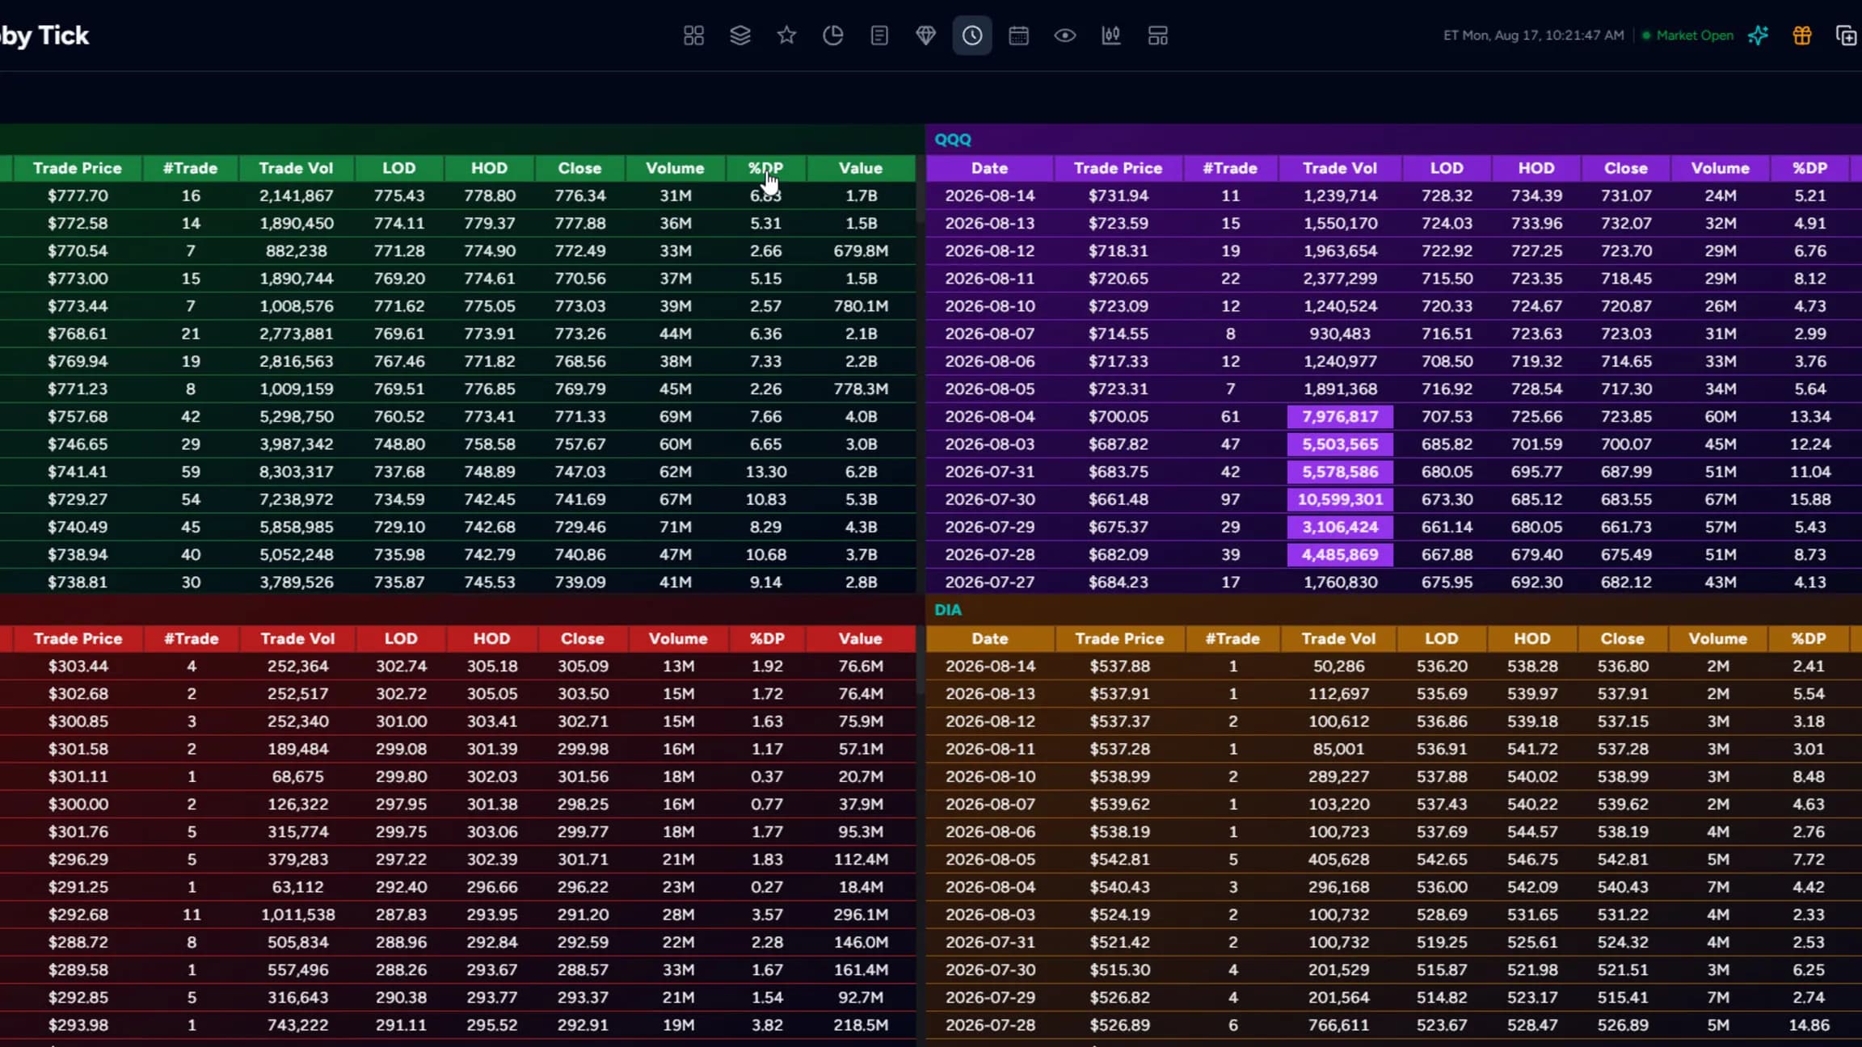Click QQQ table %DP column header

tap(1809, 168)
